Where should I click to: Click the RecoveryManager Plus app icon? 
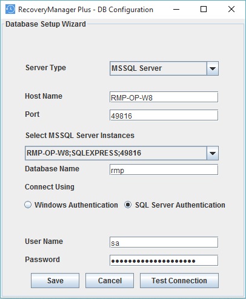tap(10, 9)
